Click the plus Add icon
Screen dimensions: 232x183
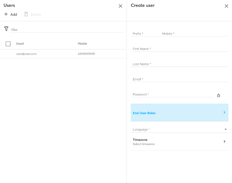pos(6,14)
